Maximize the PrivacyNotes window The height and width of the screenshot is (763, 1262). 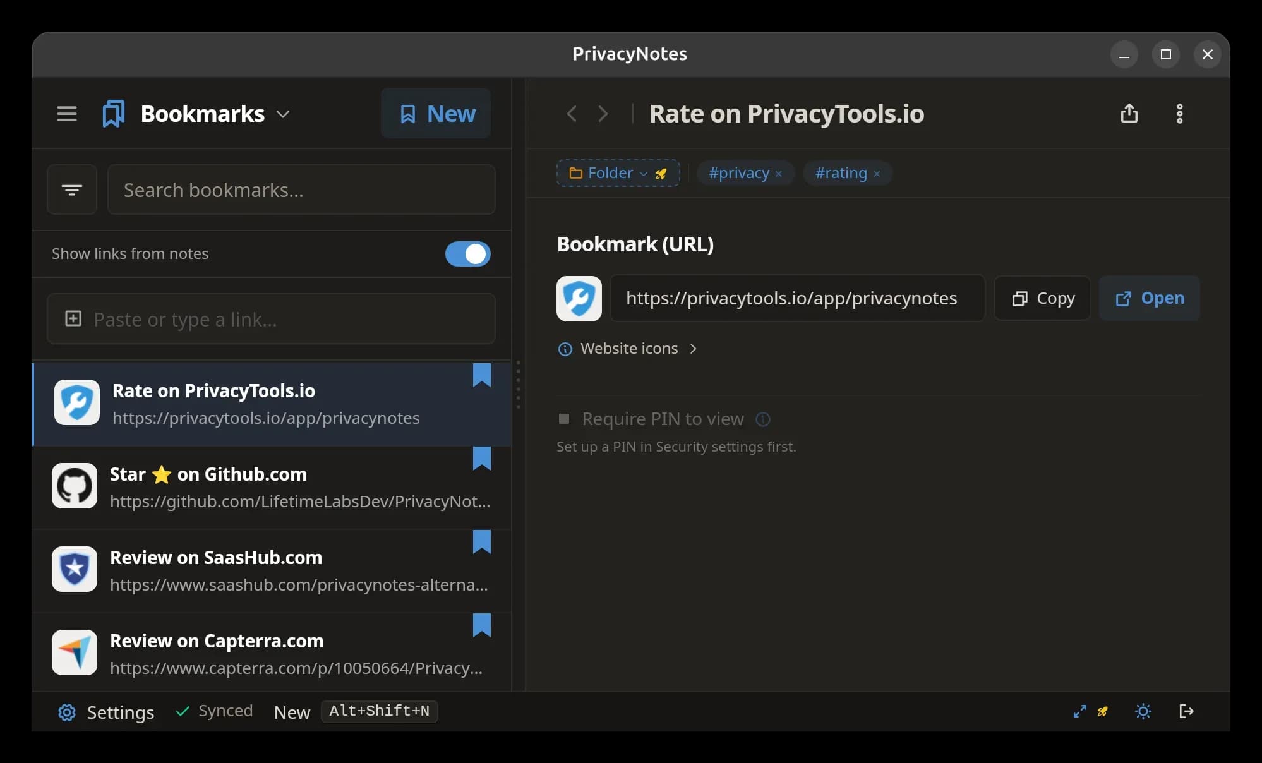click(1166, 54)
